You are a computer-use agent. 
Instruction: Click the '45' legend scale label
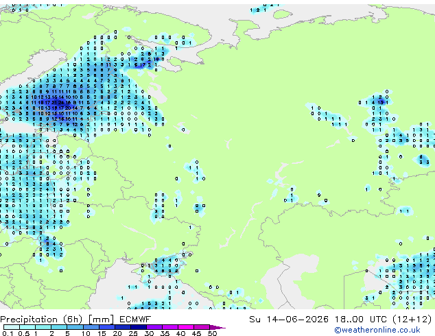(197, 333)
